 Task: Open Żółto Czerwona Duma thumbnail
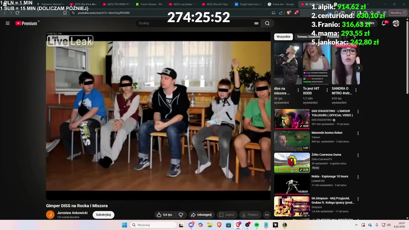coord(292,162)
